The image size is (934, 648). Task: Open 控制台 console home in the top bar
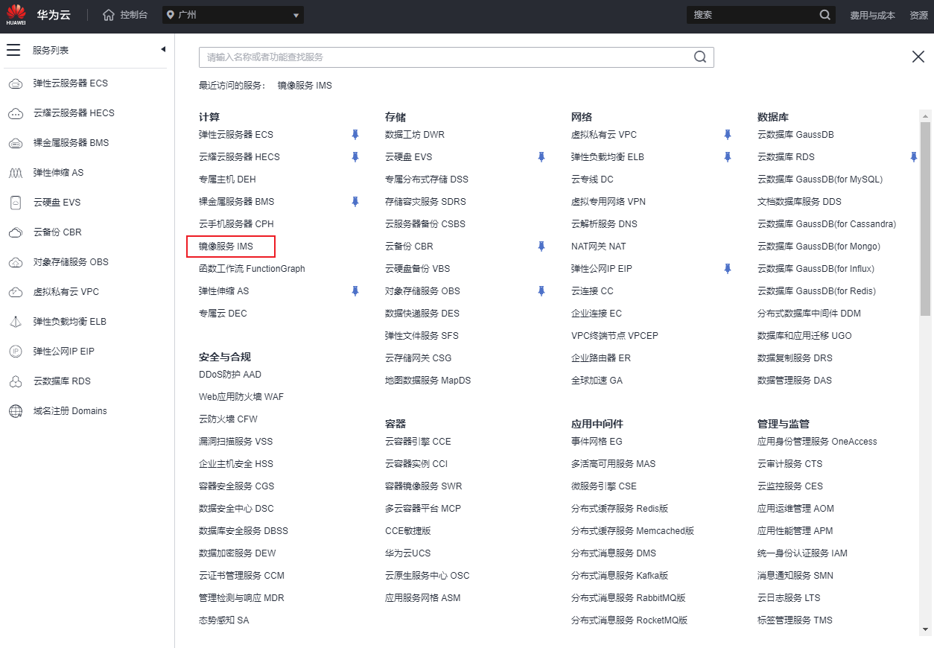(125, 15)
